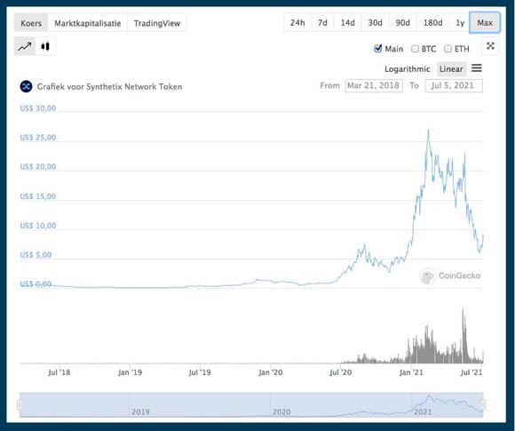Viewport: 515px width, 431px height.
Task: Select the 24h time range
Action: 297,23
